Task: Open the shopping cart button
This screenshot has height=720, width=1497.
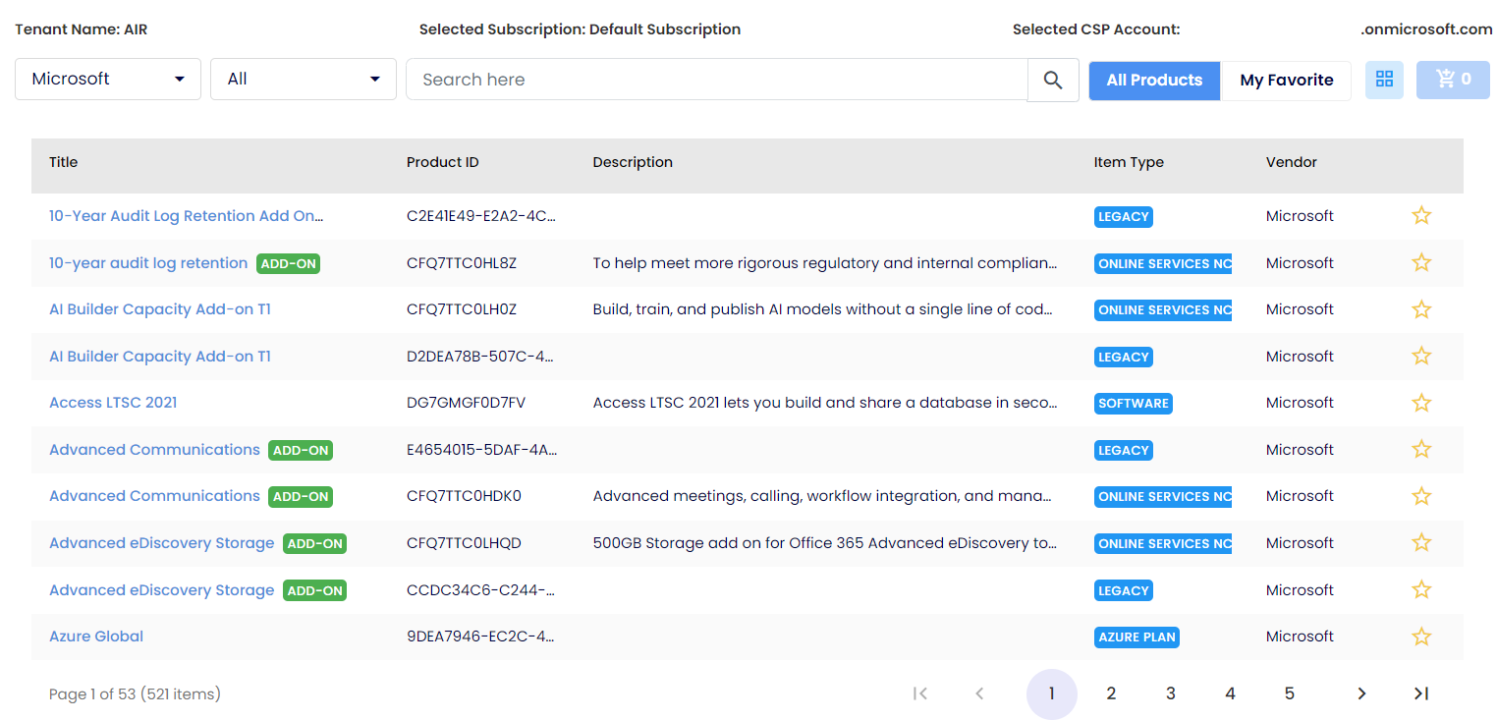Action: (1453, 80)
